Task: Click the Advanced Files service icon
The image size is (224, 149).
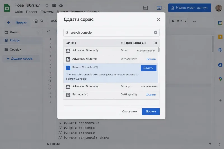Action: pyautogui.click(x=68, y=59)
